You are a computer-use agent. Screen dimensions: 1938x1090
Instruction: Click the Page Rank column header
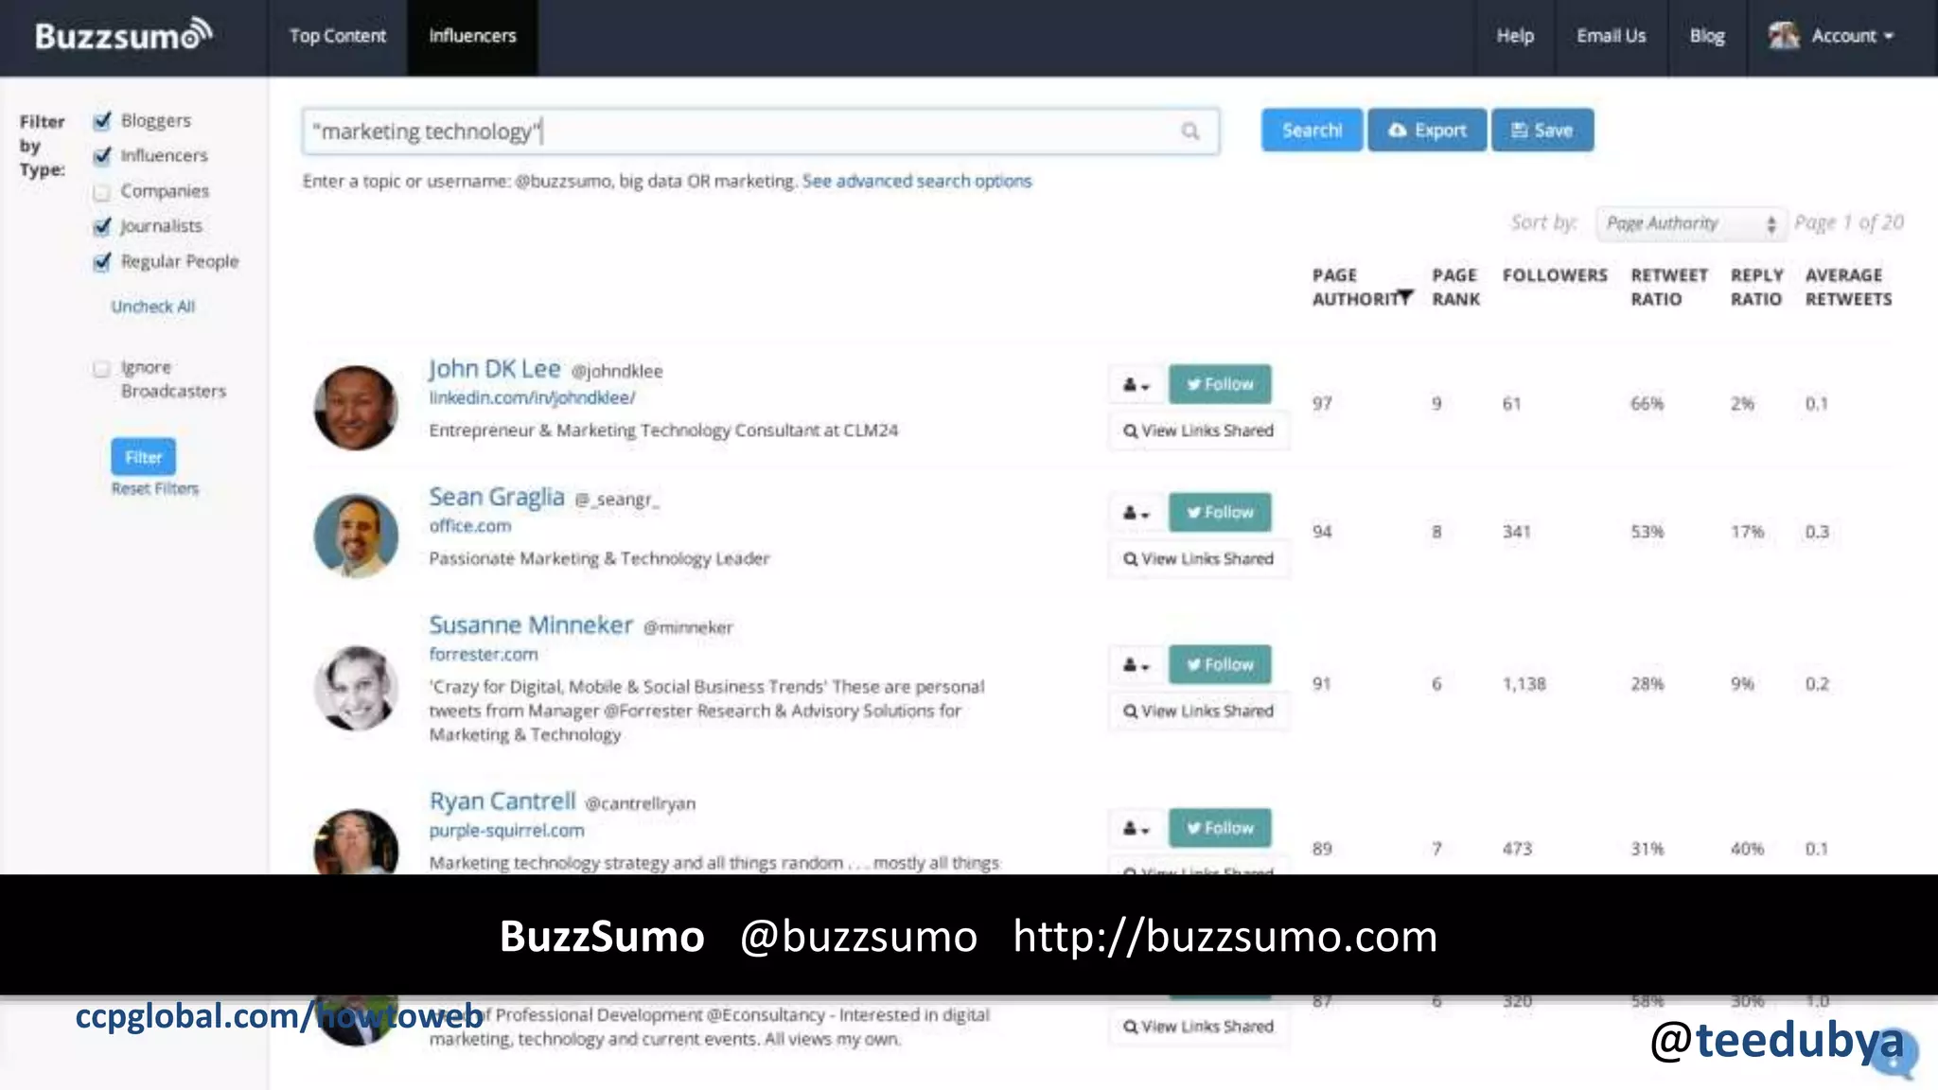coord(1455,288)
